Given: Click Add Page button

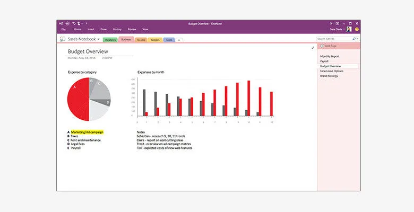Looking at the screenshot, I should coord(329,46).
